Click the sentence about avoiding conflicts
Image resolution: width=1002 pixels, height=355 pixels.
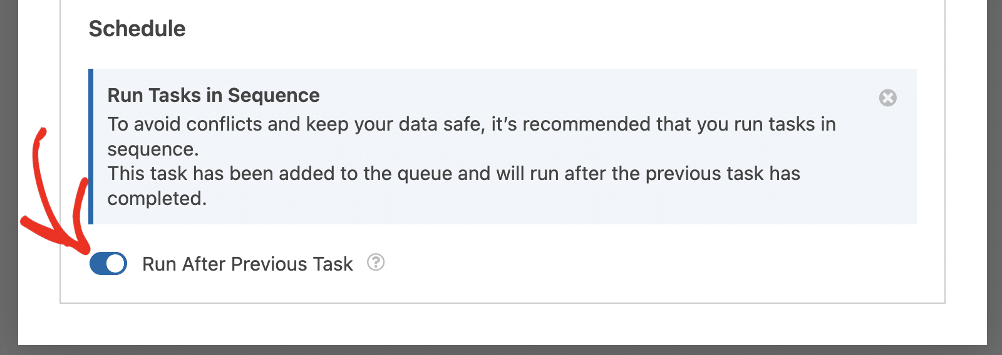pos(472,136)
